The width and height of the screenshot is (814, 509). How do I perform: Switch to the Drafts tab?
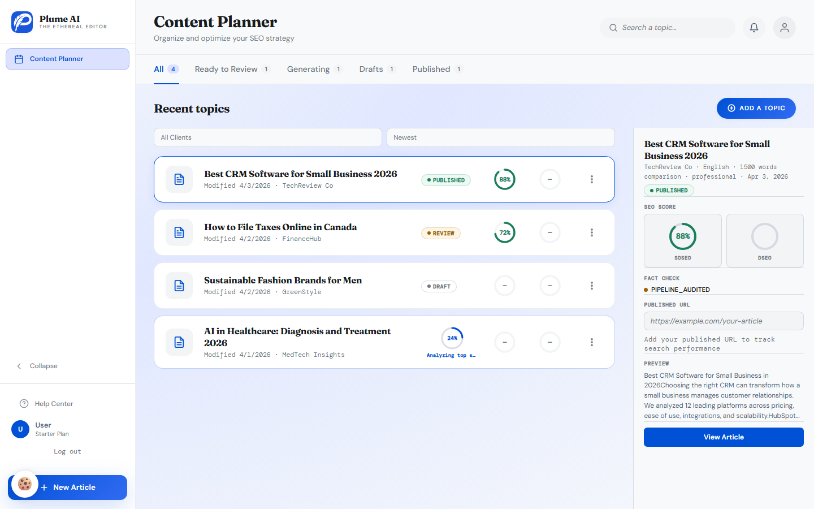370,68
